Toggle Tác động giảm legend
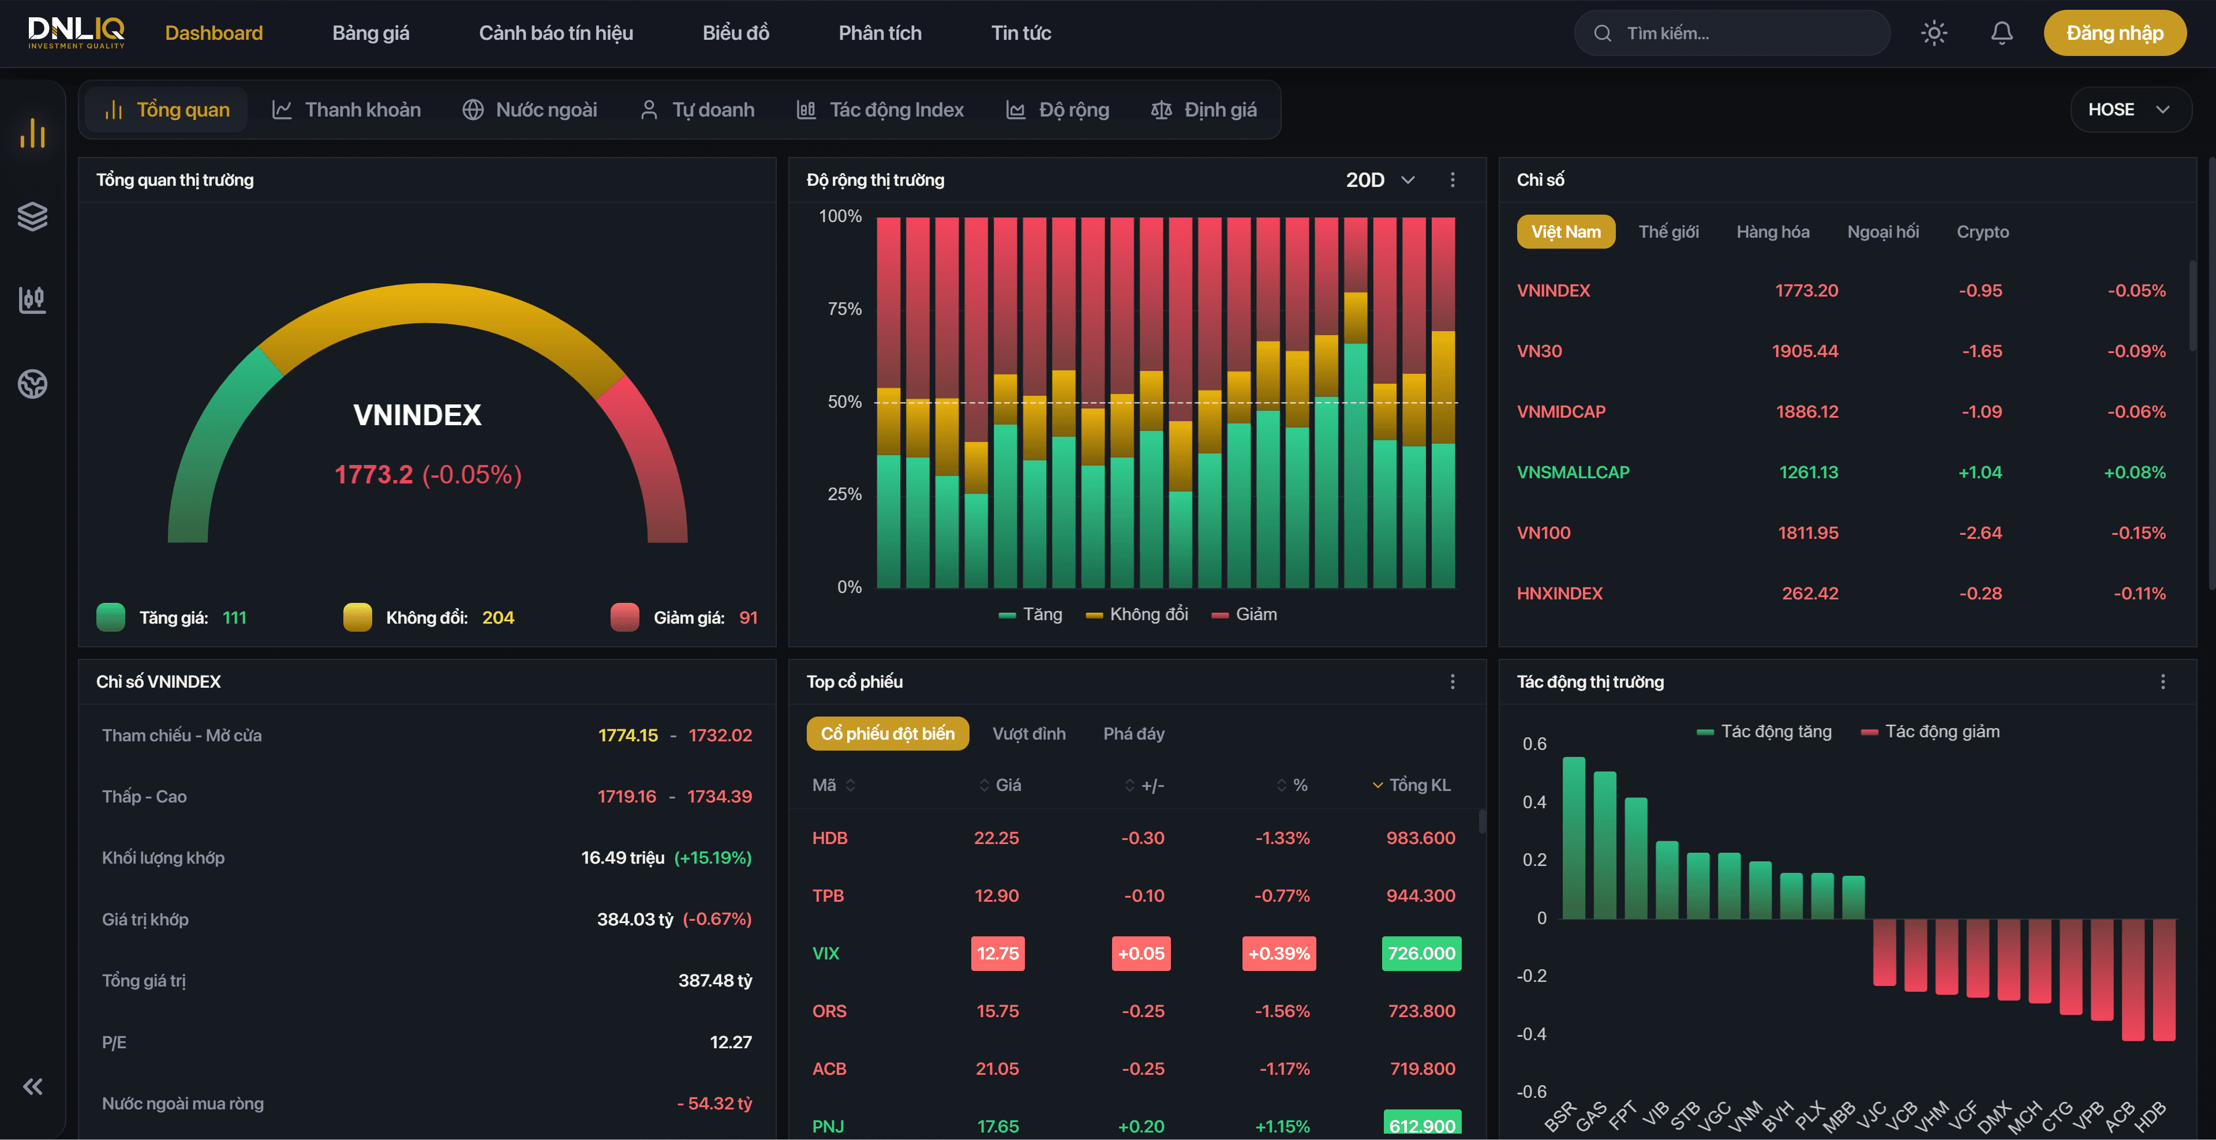Image resolution: width=2216 pixels, height=1140 pixels. click(1930, 732)
